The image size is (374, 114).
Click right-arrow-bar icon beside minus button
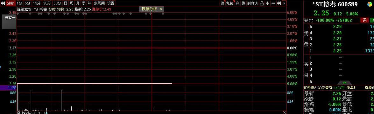coord(279,3)
